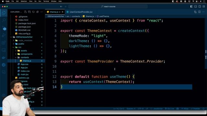Open the Search view in activity bar
The image size is (207, 116).
point(4,20)
